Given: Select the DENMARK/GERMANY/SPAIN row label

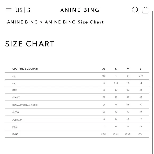Looking at the screenshot, I should pyautogui.click(x=25, y=105).
